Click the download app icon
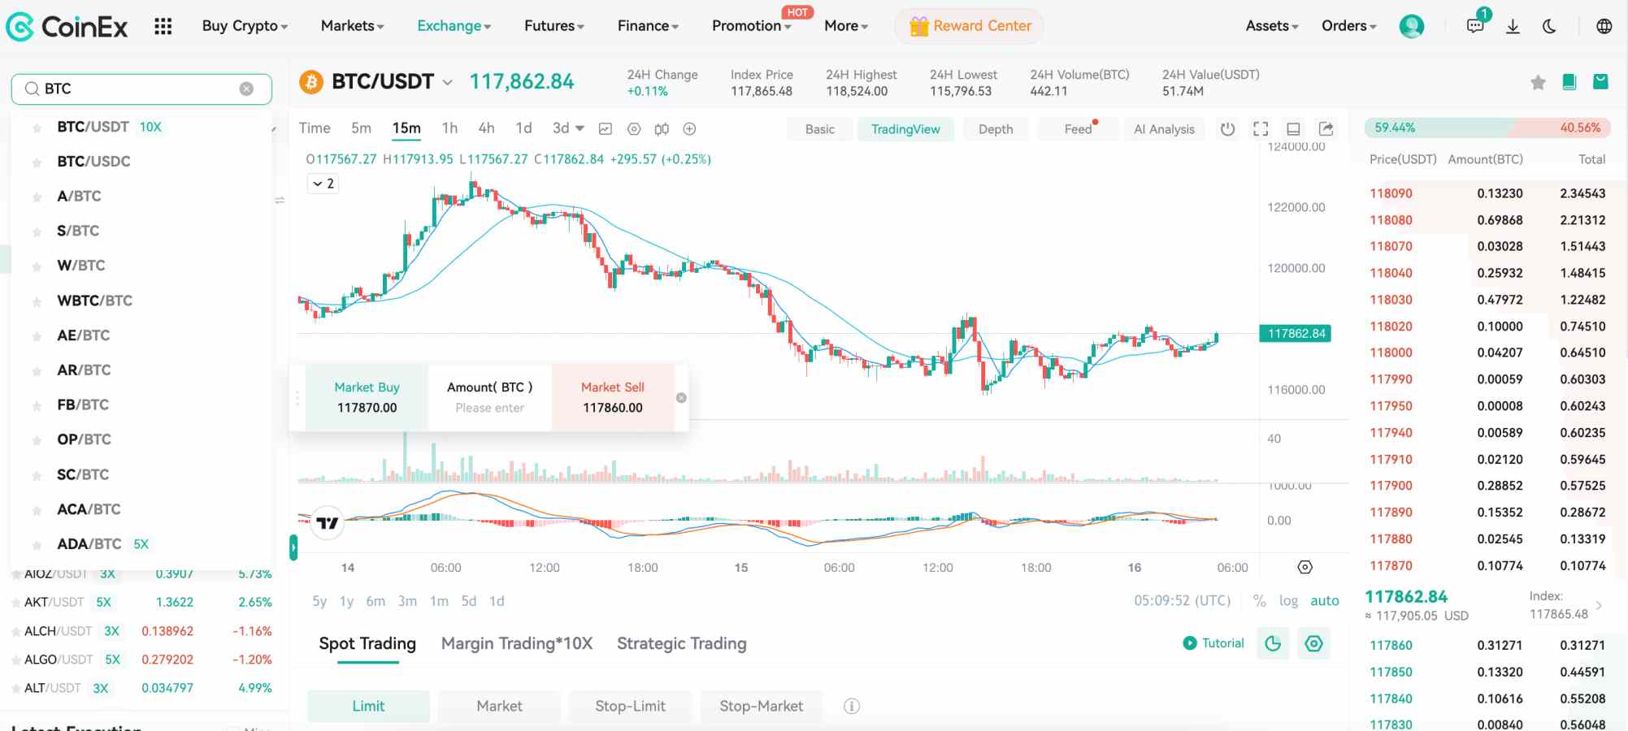This screenshot has width=1628, height=731. pyautogui.click(x=1513, y=26)
